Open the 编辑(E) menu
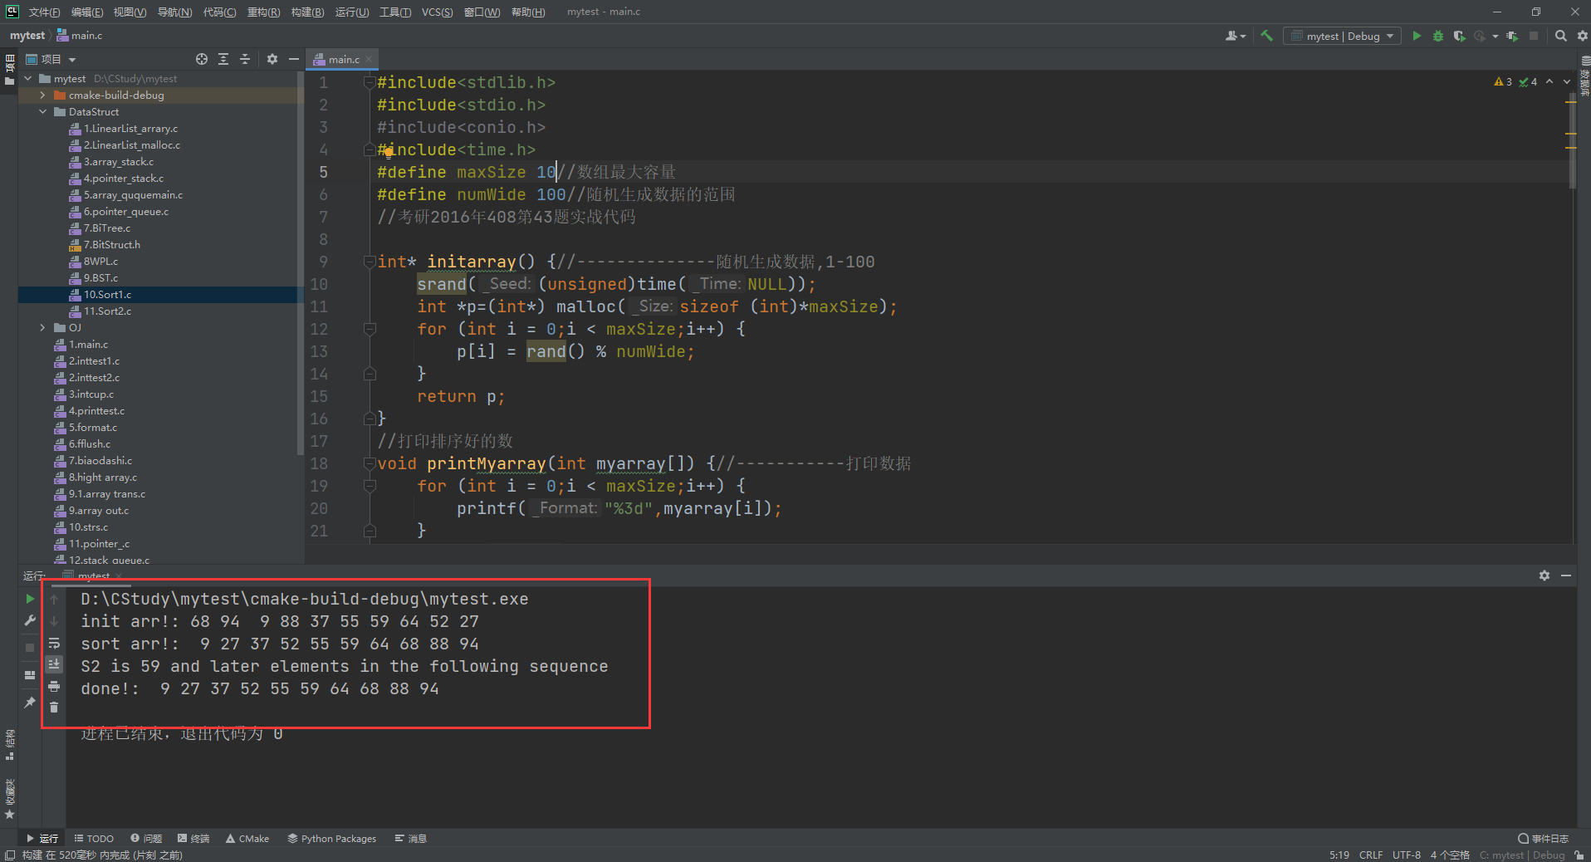This screenshot has height=862, width=1591. [x=87, y=12]
